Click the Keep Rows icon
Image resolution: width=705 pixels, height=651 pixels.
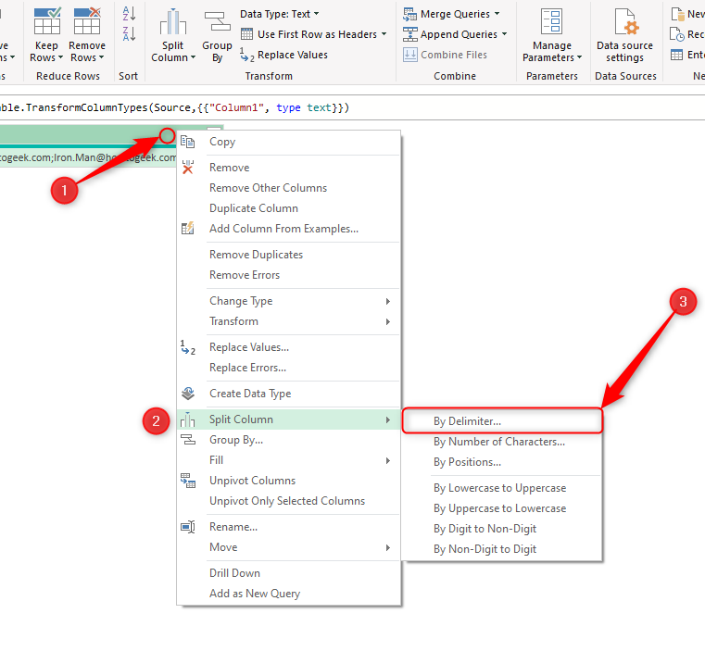[47, 20]
